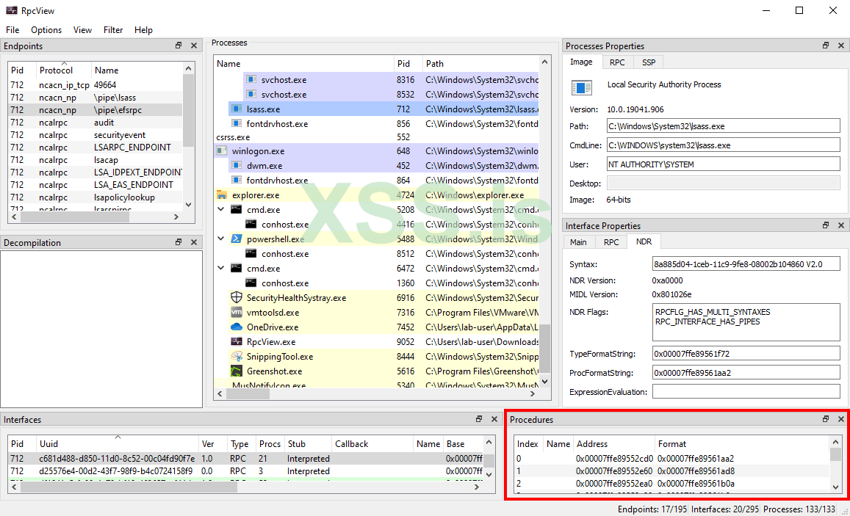Collapse the powershell.exe tree node
Viewport: 850px width, 516px height.
[x=221, y=239]
